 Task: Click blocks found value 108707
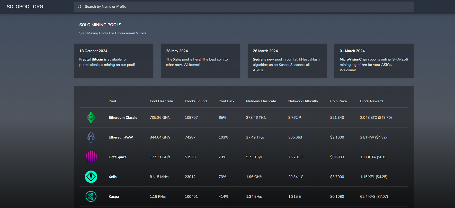[x=191, y=117]
